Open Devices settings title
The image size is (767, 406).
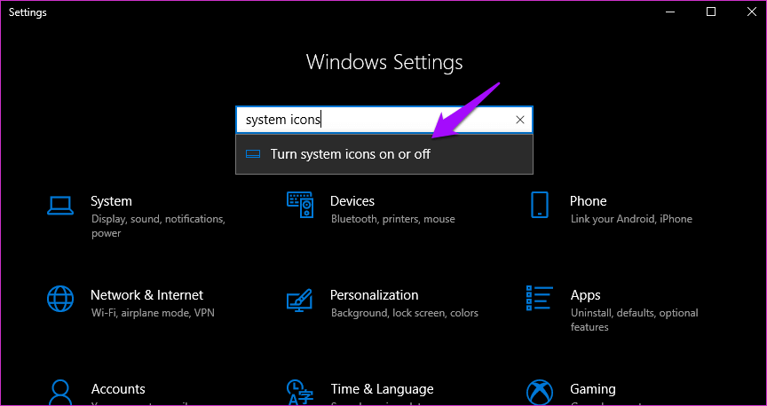point(352,201)
